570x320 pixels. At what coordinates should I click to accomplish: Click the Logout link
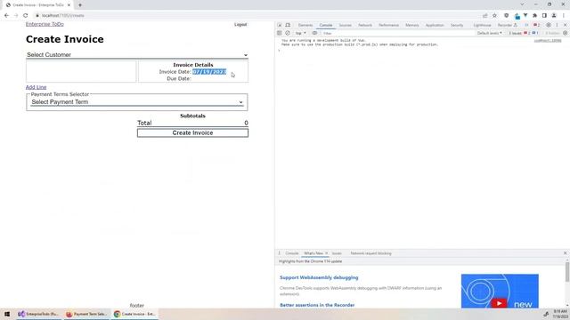(x=240, y=25)
